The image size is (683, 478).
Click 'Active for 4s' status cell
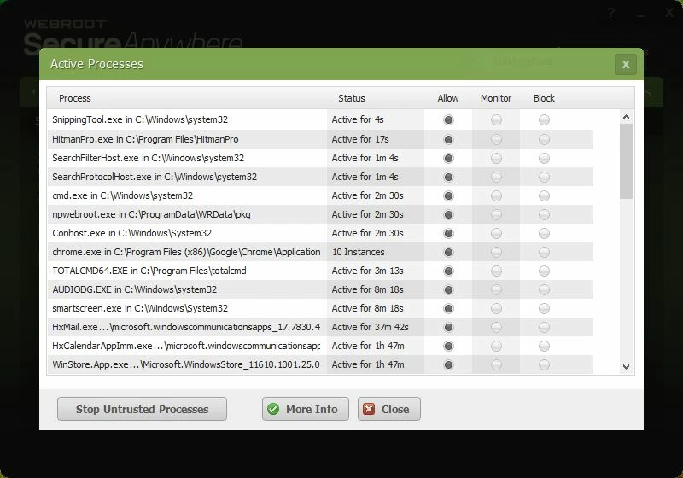click(358, 119)
